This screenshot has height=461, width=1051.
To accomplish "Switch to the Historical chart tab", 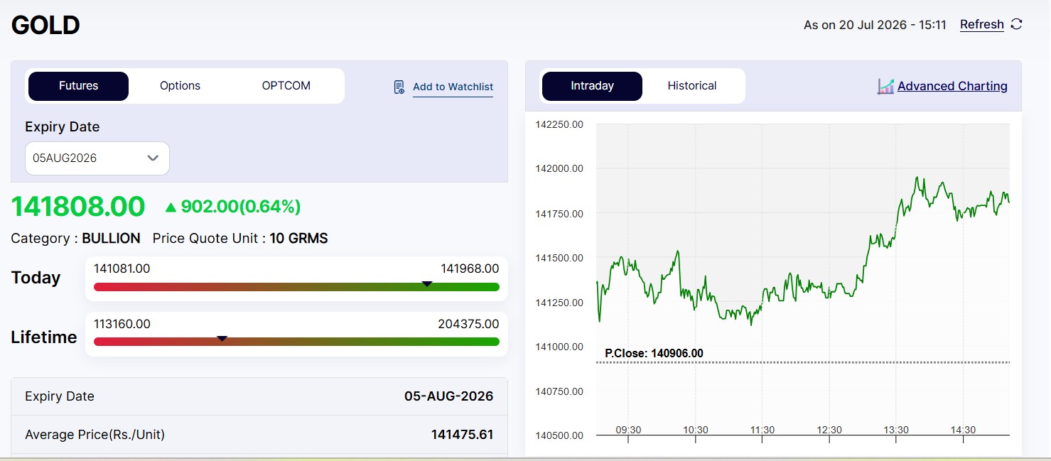I will coord(692,86).
